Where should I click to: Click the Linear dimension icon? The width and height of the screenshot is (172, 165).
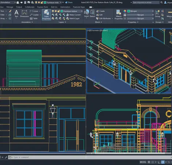(31, 11)
